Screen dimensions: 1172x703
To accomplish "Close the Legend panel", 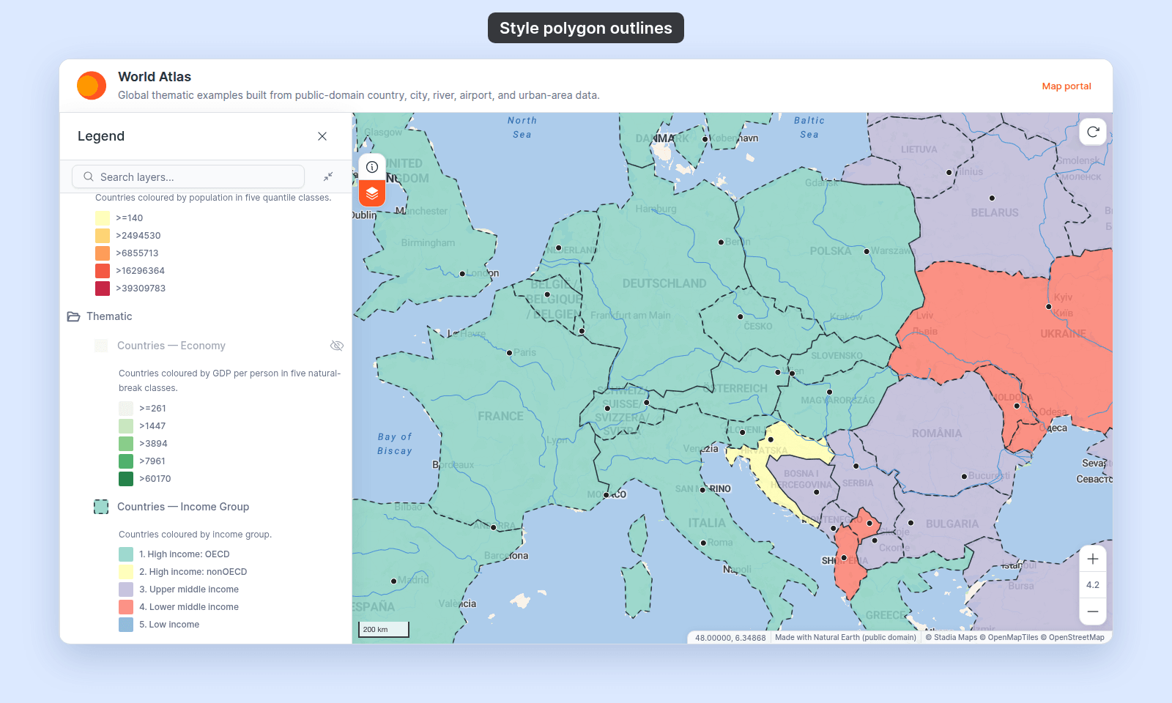I will 322,136.
